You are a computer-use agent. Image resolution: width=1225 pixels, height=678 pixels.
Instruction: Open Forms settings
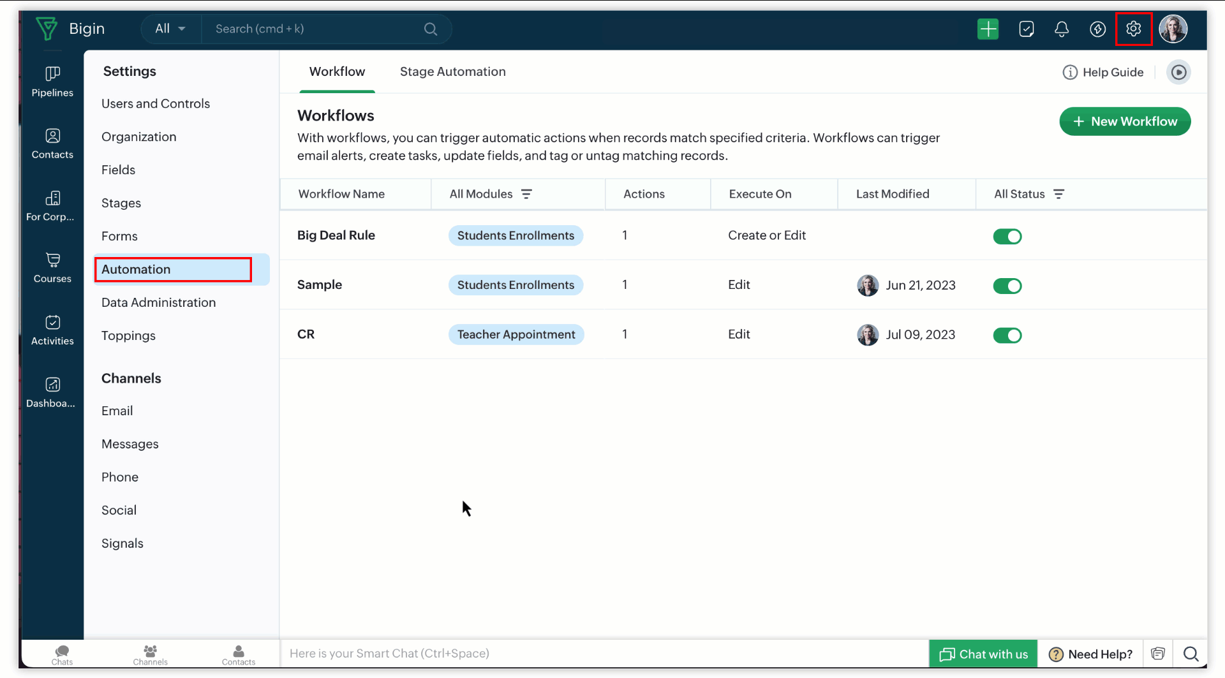coord(119,236)
